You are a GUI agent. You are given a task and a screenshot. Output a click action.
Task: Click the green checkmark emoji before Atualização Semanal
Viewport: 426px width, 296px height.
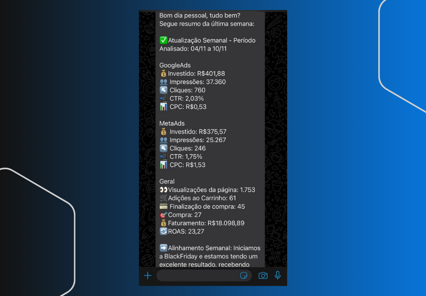[x=163, y=40]
